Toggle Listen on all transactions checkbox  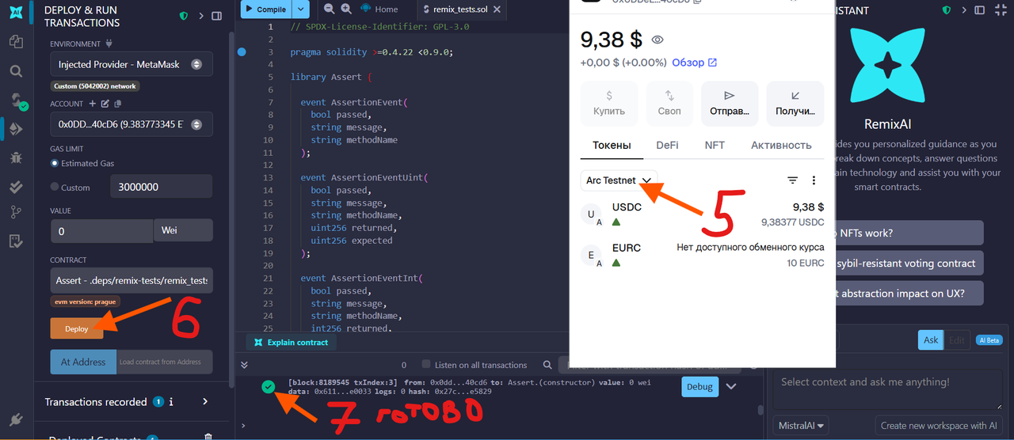[x=426, y=365]
